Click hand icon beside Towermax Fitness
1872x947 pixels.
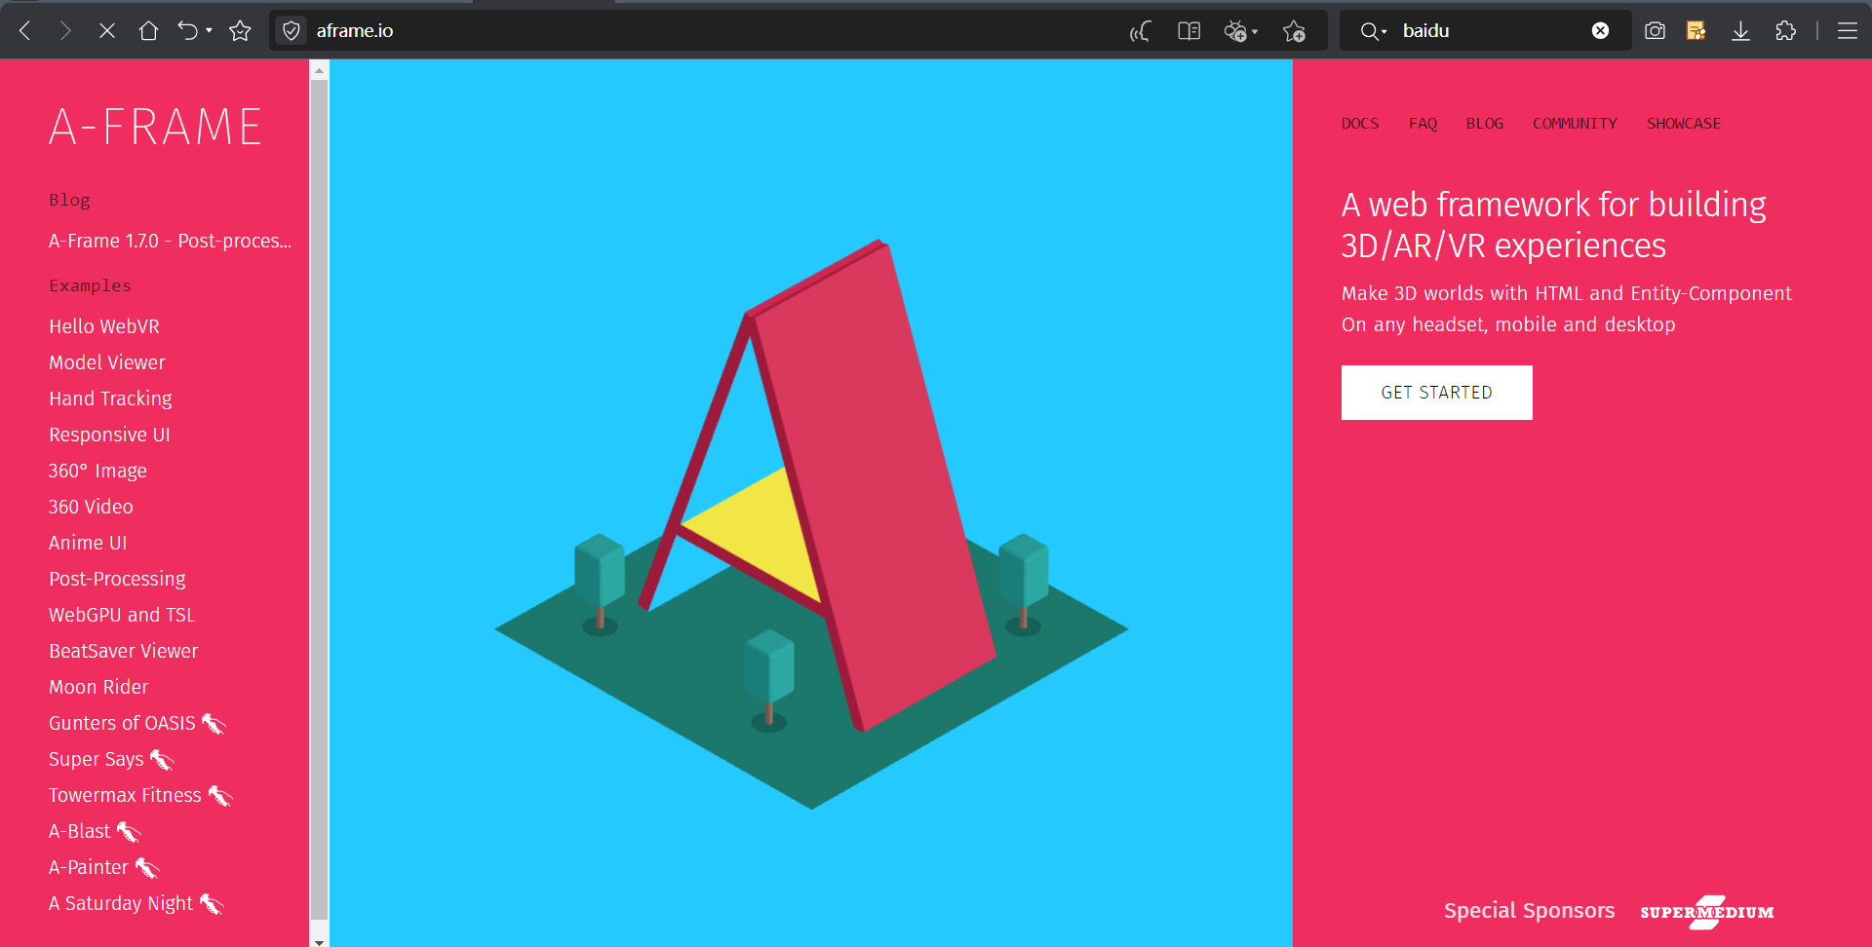point(220,796)
